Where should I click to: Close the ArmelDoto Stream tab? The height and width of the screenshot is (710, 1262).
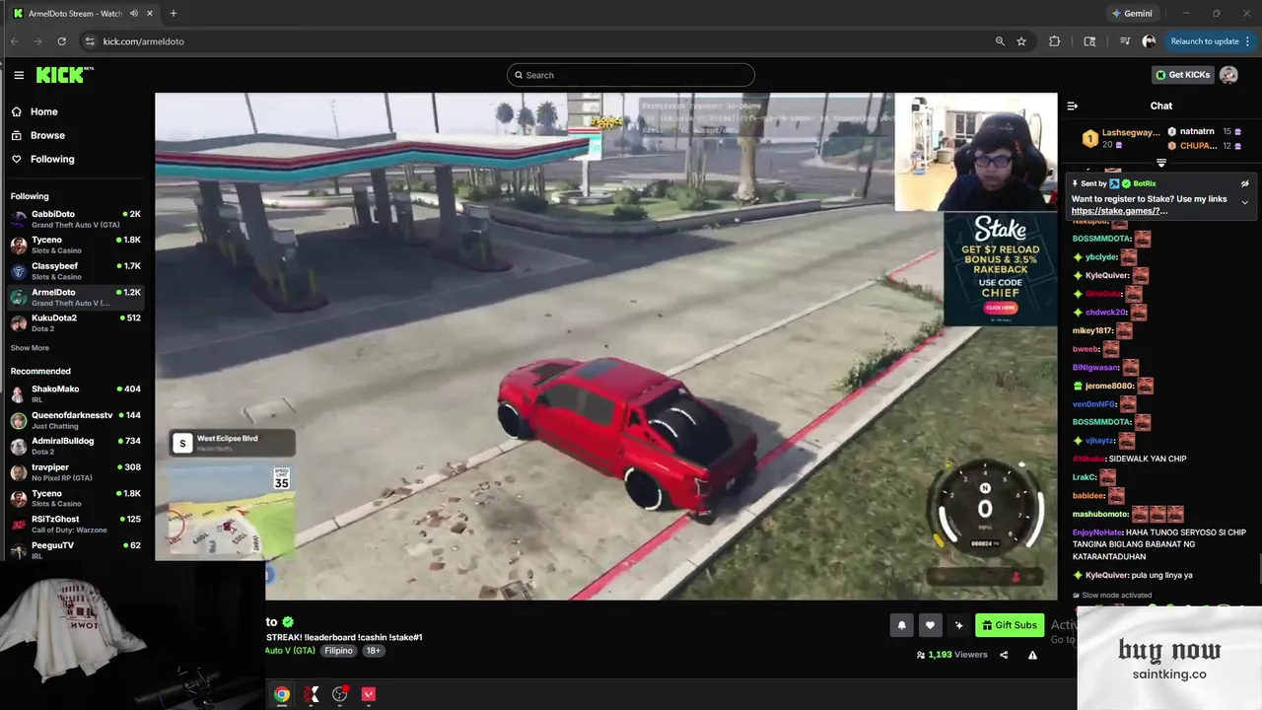[149, 13]
